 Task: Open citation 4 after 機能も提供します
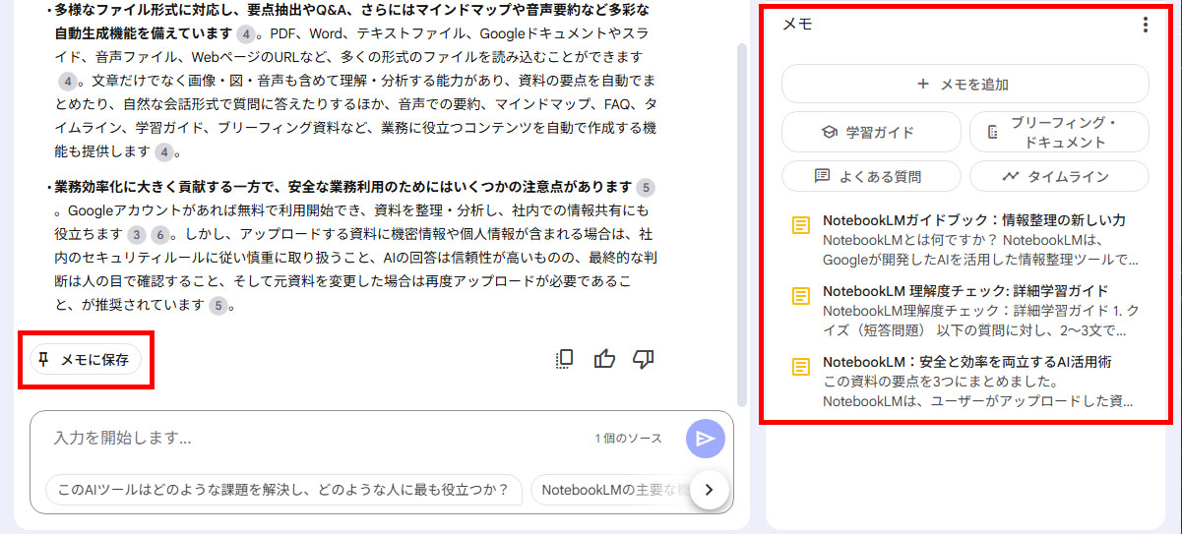click(x=164, y=151)
